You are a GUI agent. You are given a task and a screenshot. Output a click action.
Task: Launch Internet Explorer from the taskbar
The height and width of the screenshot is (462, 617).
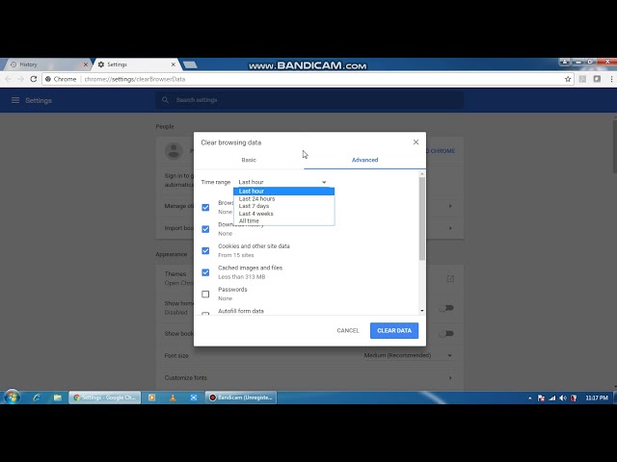tap(37, 398)
